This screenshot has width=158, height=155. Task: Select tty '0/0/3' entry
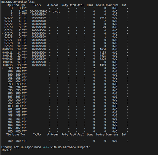coord(9,27)
